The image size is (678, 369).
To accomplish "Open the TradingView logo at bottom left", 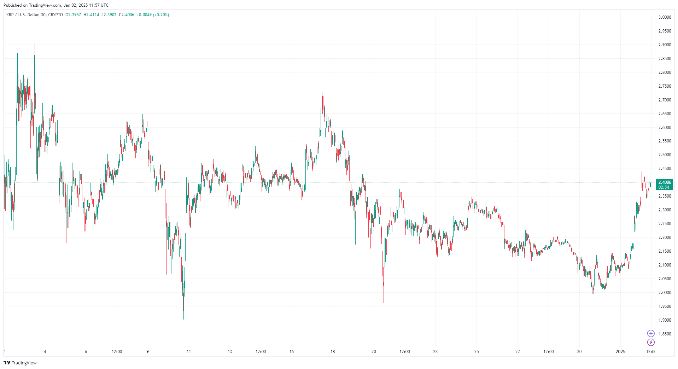I will (20, 363).
